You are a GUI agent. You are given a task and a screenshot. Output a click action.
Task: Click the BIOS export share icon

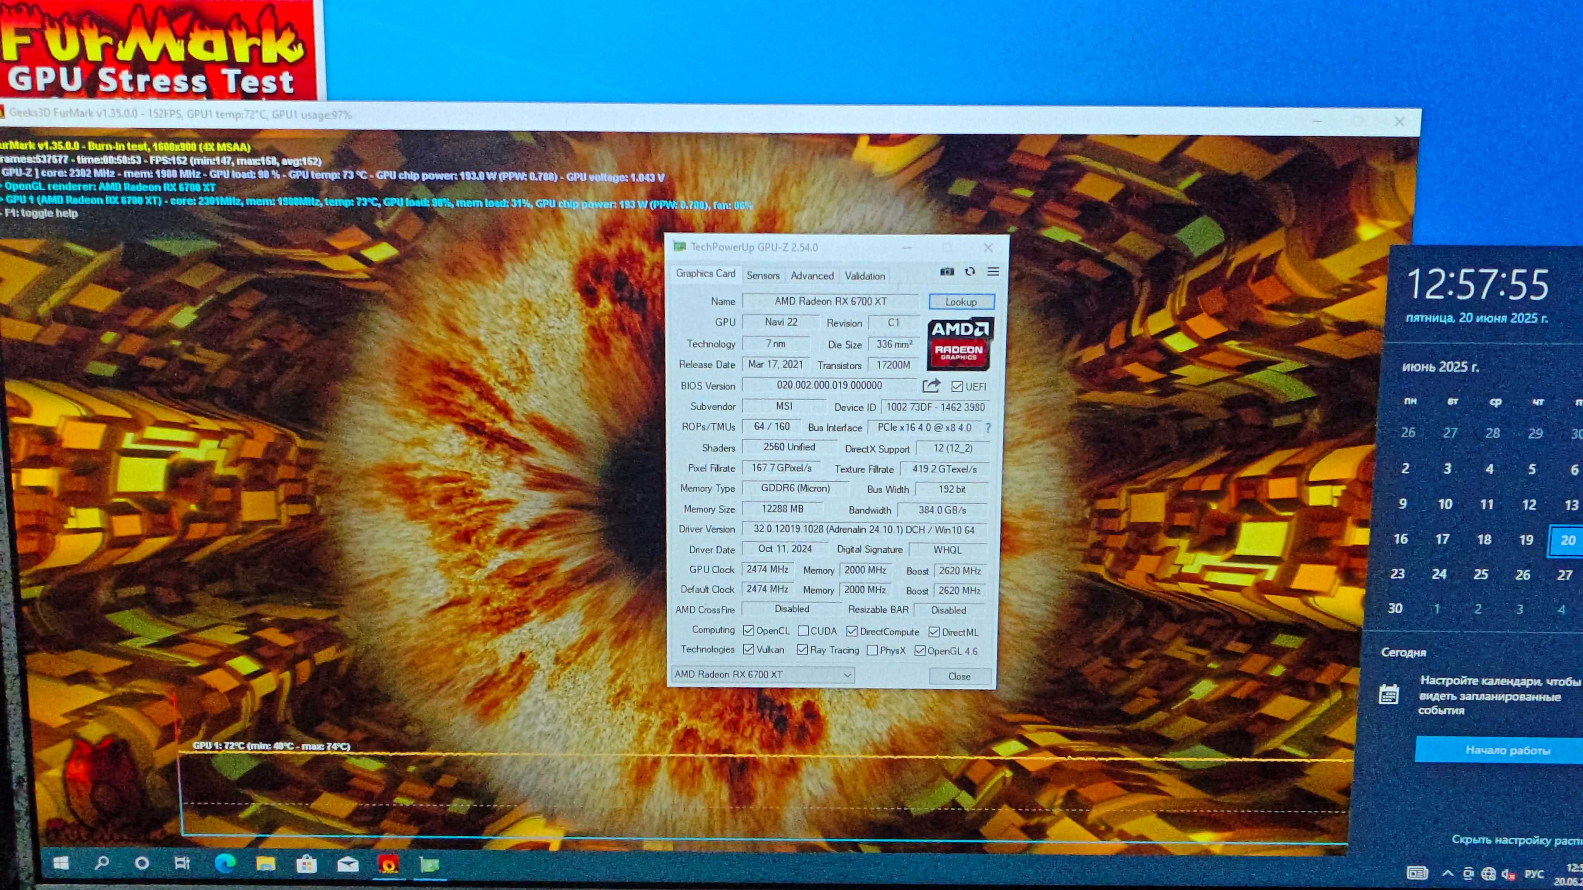[932, 386]
